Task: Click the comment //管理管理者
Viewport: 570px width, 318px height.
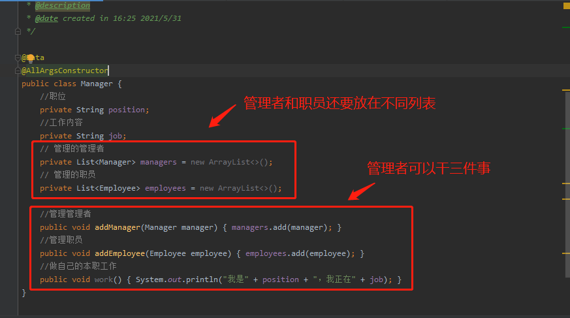Action: pyautogui.click(x=66, y=214)
